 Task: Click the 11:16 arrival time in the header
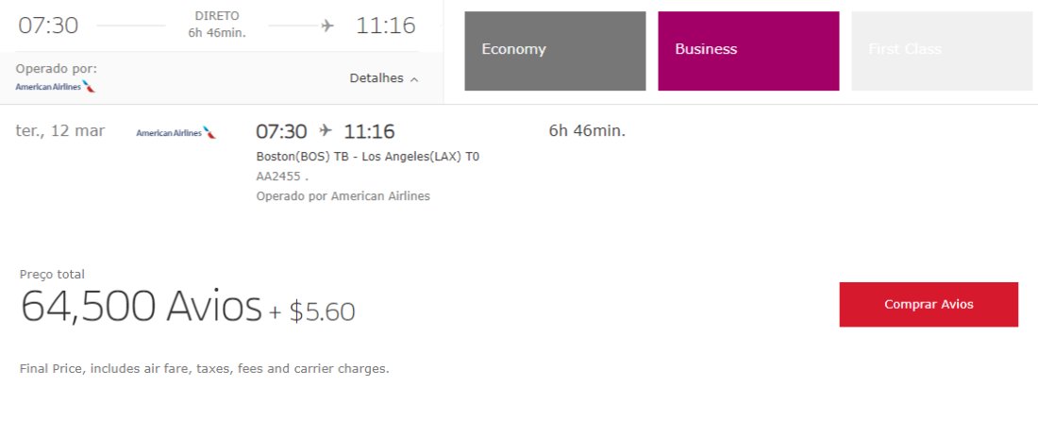point(386,25)
